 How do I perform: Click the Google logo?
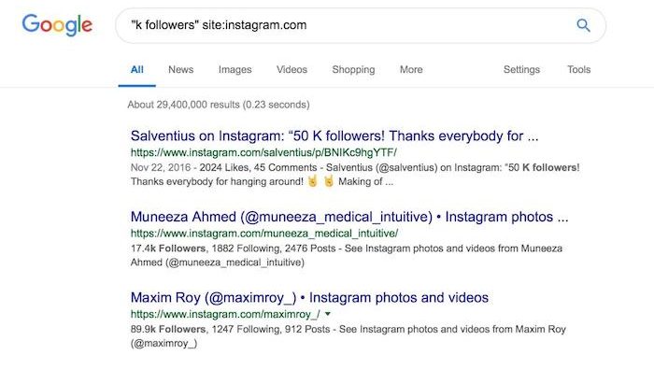tap(57, 25)
